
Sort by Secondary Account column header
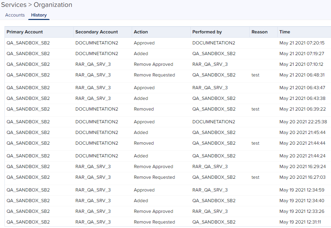coord(97,32)
